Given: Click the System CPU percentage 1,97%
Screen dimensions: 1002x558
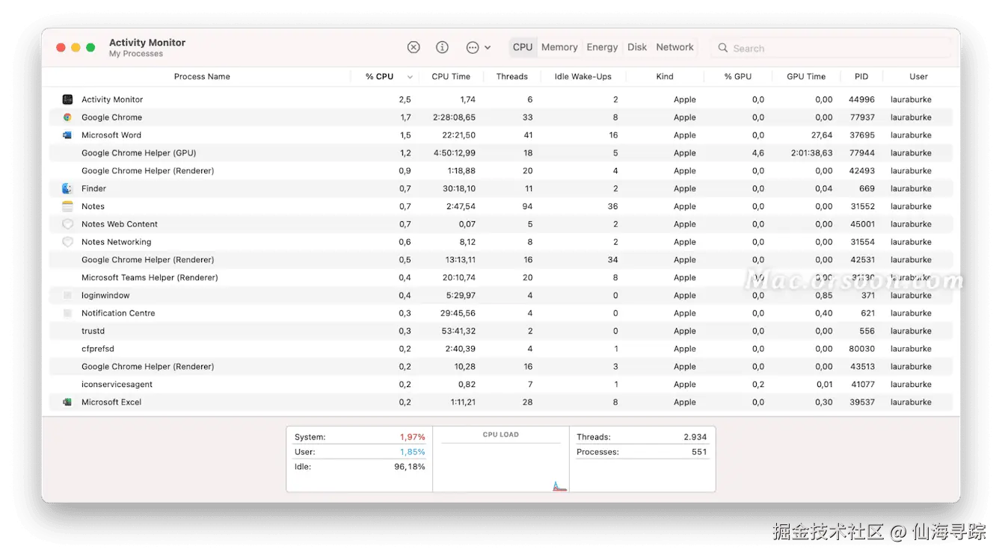Looking at the screenshot, I should click(412, 437).
